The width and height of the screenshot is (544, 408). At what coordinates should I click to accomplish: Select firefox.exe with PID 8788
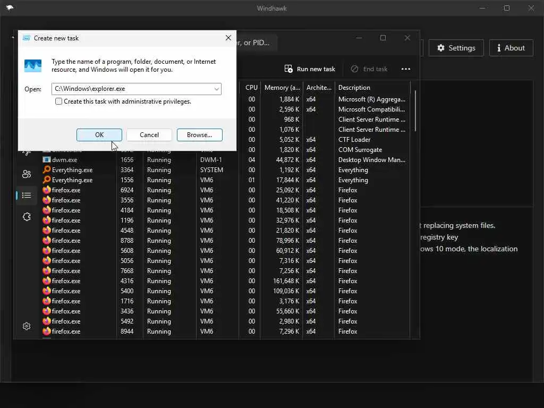pos(225,241)
